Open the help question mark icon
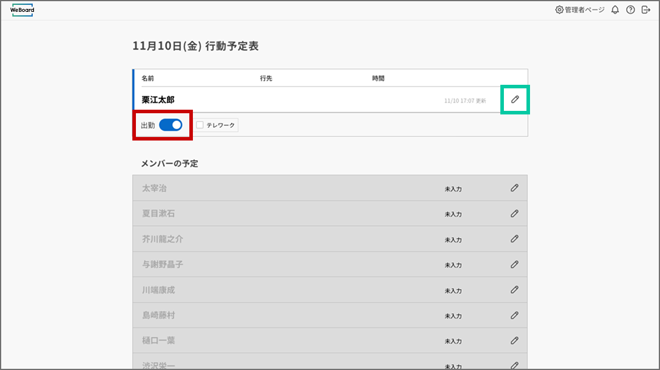The image size is (660, 370). point(630,10)
